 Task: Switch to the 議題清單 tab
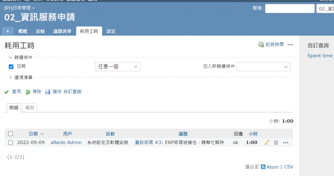coord(62,31)
